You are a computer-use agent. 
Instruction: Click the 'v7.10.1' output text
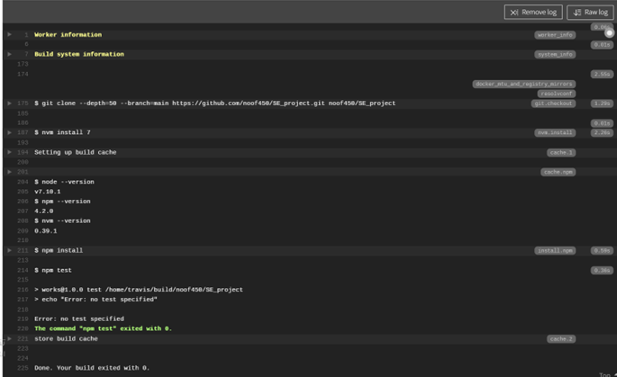(48, 192)
